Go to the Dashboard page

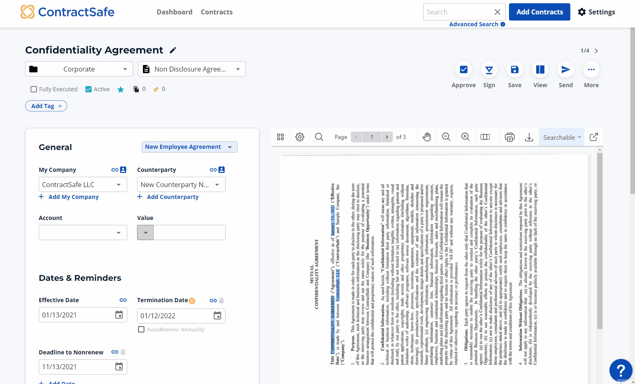175,12
